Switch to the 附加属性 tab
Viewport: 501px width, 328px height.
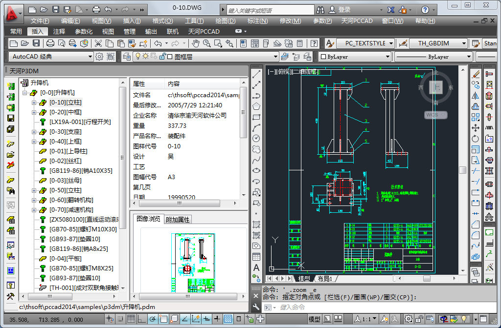[x=178, y=220]
